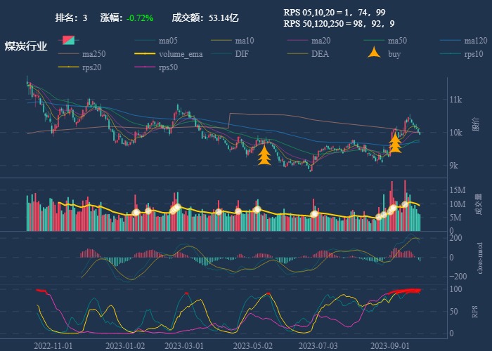The image size is (492, 351).
Task: Click the 涨幅 -0.72% value
Action: 140,17
